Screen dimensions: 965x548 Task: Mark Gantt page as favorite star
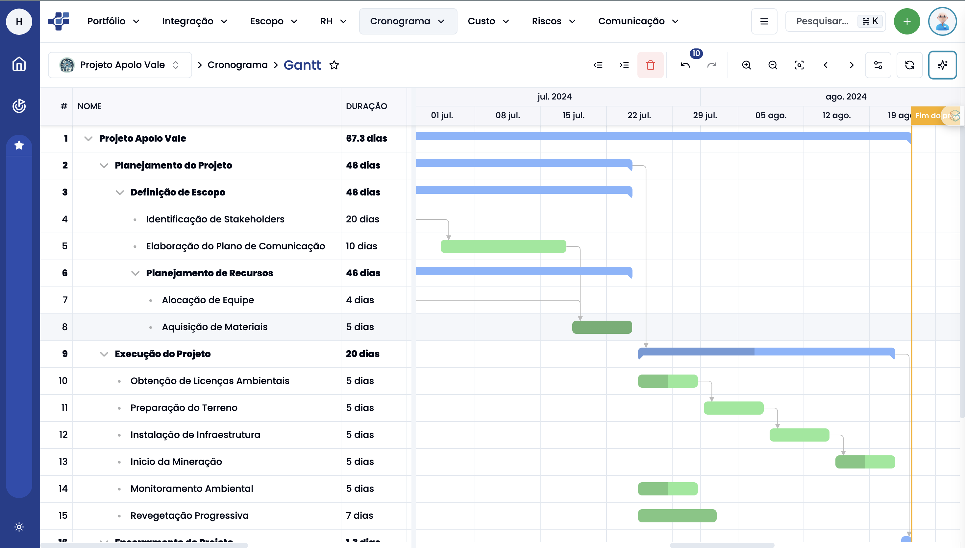334,65
